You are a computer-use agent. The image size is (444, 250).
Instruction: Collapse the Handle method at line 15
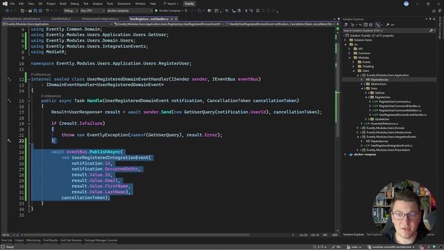29,101
